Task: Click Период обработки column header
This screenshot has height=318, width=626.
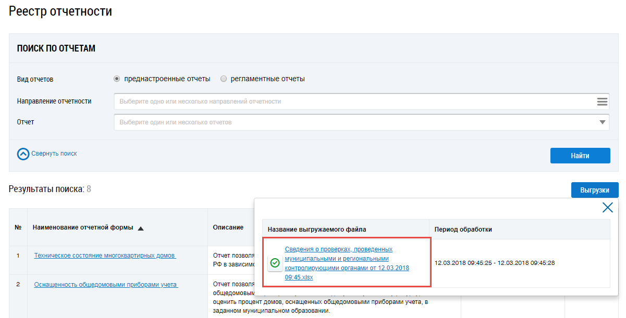Action: [463, 230]
